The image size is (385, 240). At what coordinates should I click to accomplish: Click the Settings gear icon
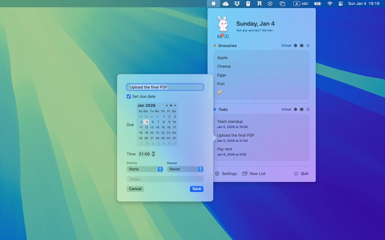[217, 174]
